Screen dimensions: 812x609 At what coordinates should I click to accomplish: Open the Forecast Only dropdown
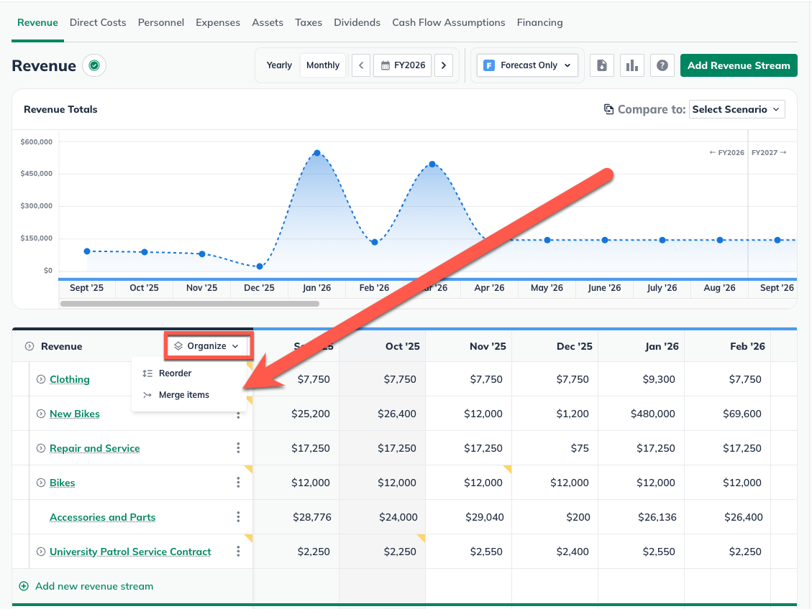coord(527,64)
